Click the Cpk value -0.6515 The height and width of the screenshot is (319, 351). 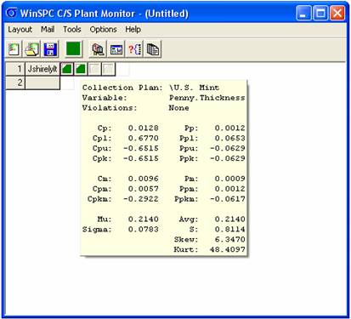pos(141,158)
